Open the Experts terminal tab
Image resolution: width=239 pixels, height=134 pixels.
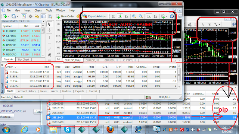[80, 91]
